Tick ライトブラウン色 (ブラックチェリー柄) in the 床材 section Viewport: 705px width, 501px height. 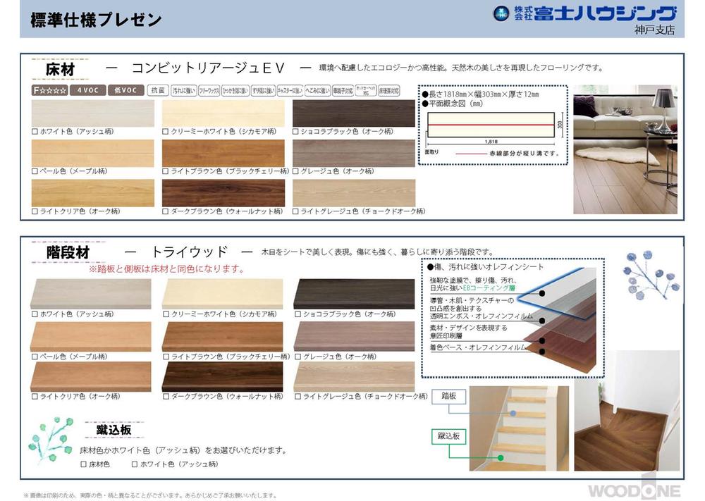pos(166,171)
